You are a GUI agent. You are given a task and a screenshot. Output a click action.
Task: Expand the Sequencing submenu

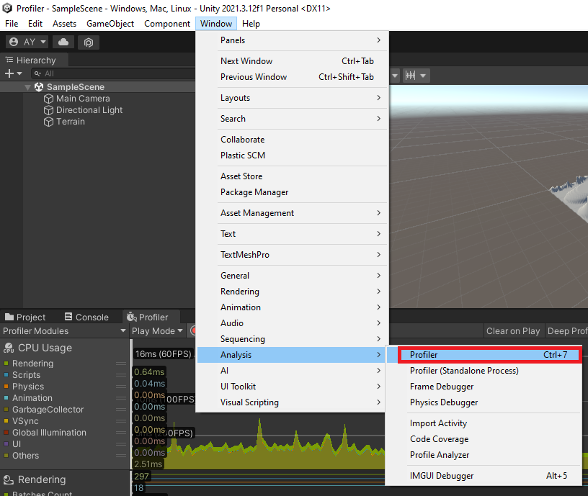[292, 339]
